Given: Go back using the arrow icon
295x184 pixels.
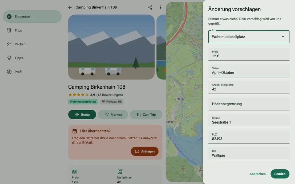Looking at the screenshot, I should [70, 7].
